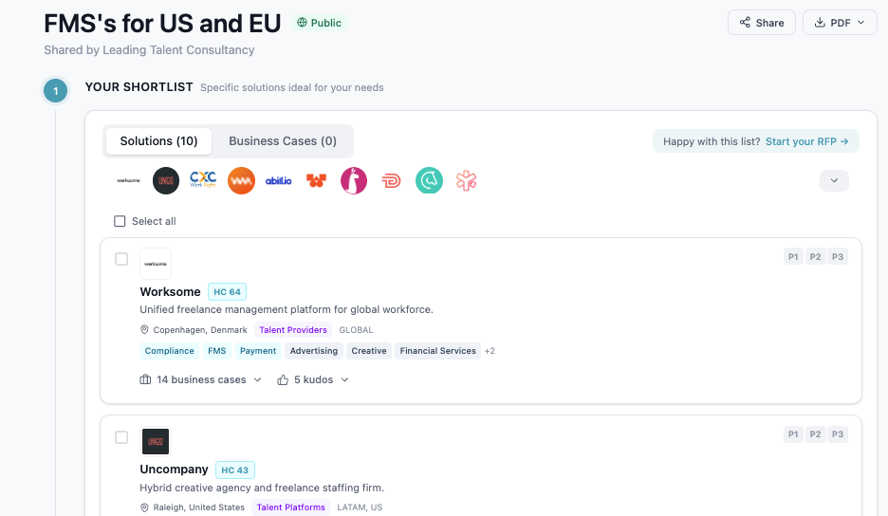Toggle the Select all checkbox

click(x=120, y=221)
